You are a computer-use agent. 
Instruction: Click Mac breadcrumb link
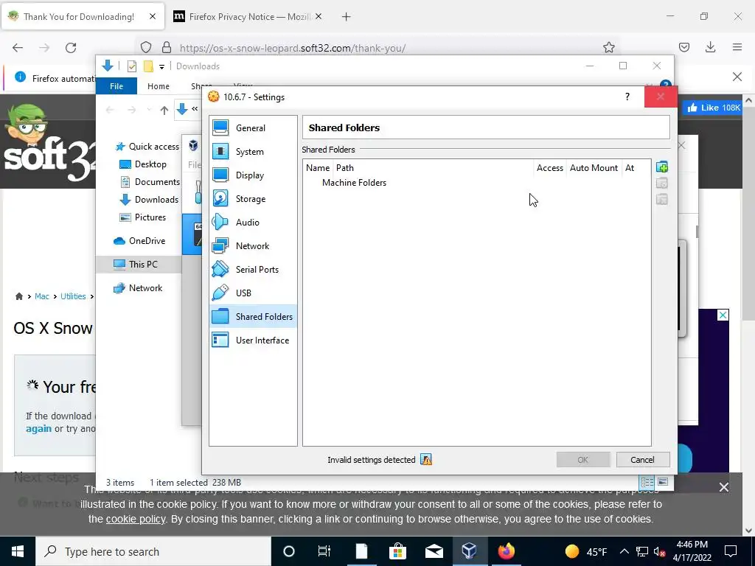click(42, 296)
